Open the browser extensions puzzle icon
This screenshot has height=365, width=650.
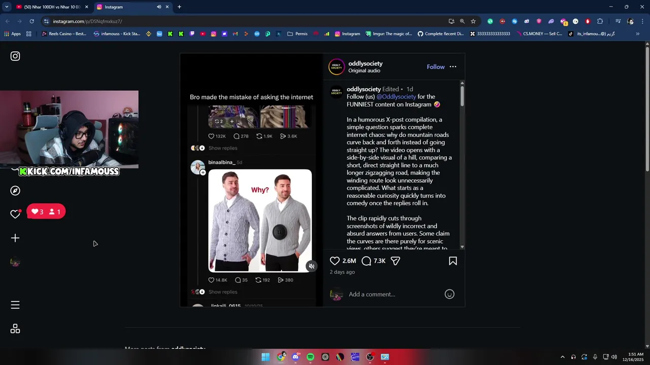(600, 21)
